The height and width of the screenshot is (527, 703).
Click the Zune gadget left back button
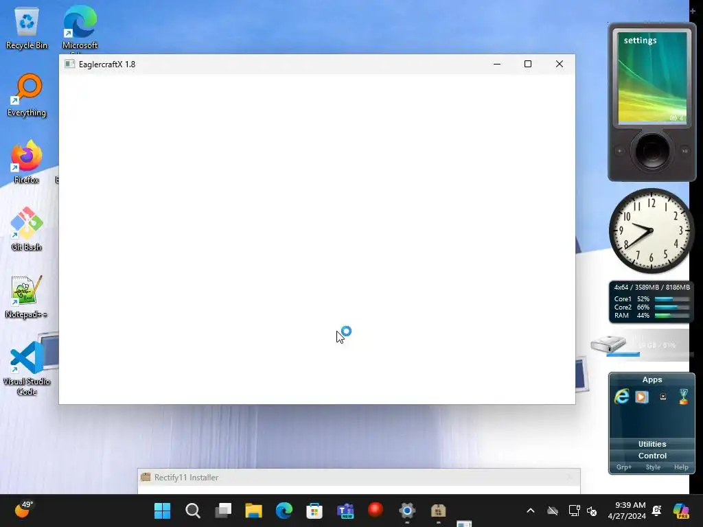[620, 151]
